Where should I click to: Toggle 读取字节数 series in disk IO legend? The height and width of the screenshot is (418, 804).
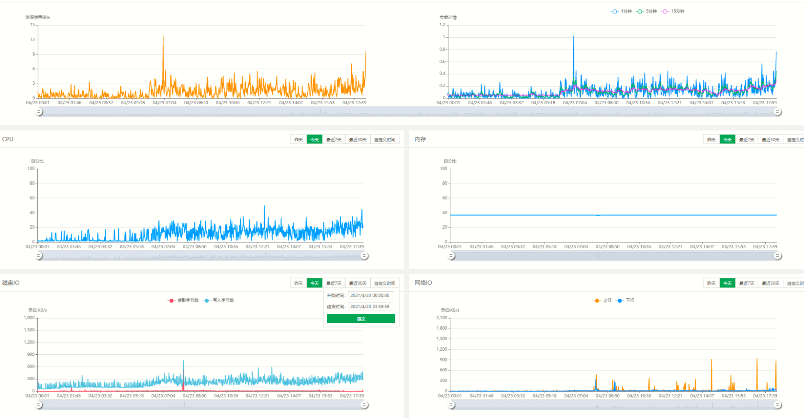183,300
